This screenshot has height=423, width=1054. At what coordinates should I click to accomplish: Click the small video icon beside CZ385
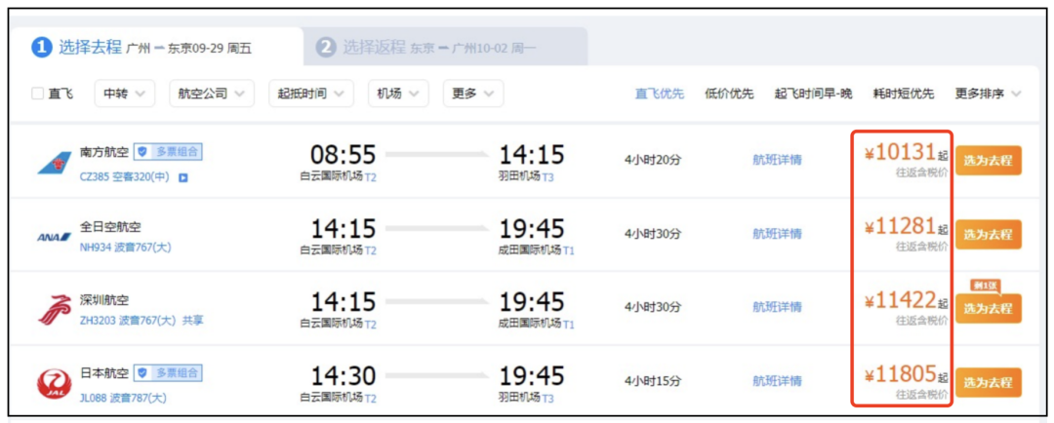click(182, 177)
